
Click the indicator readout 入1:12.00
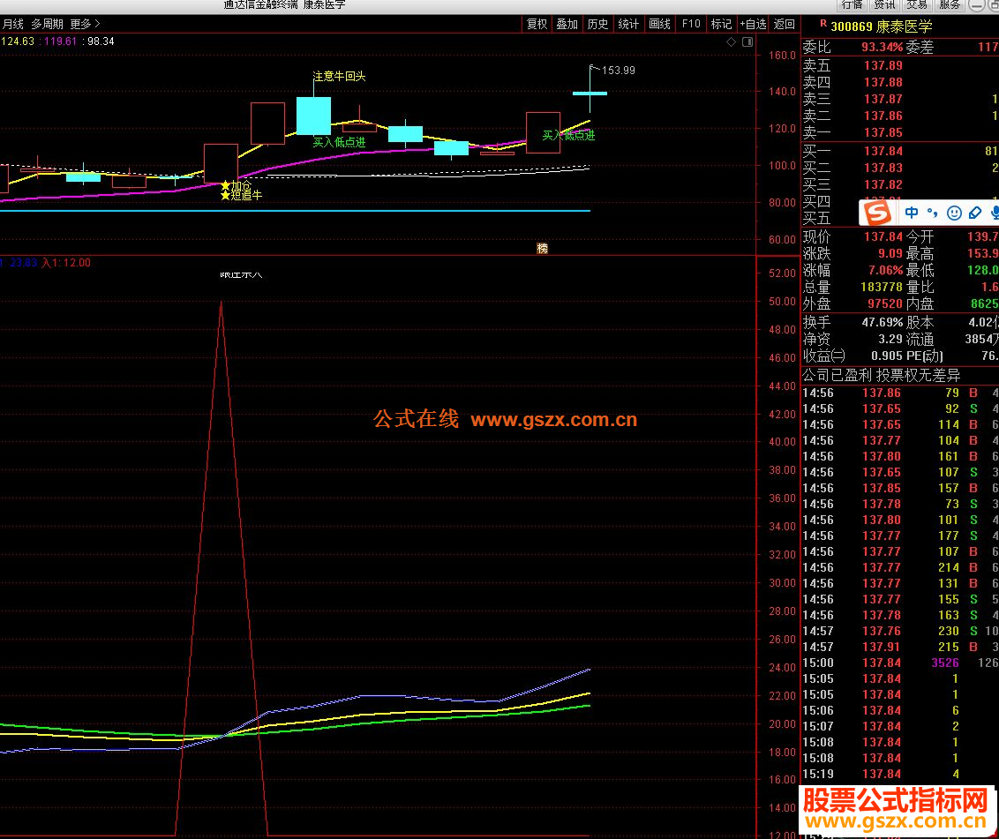(66, 263)
